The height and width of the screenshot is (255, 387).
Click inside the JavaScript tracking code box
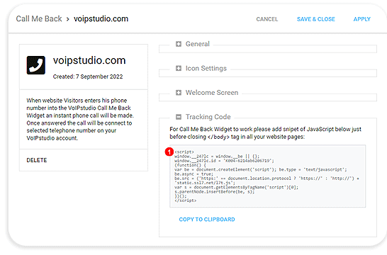(267, 176)
